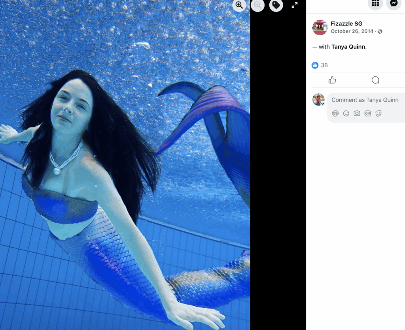
Task: Open the October 26, 2014 post date
Action: tap(352, 31)
